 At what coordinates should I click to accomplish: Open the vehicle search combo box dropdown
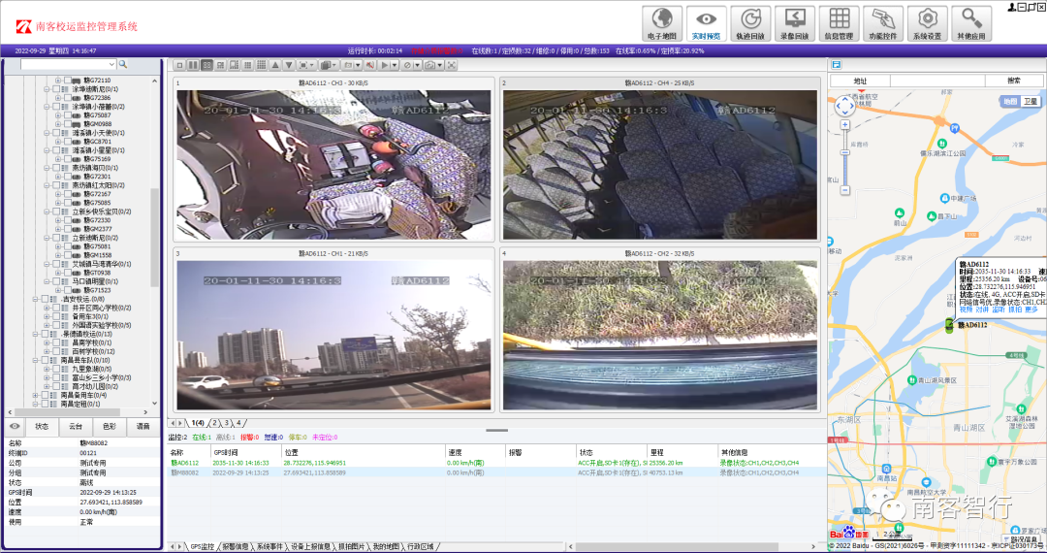point(111,65)
